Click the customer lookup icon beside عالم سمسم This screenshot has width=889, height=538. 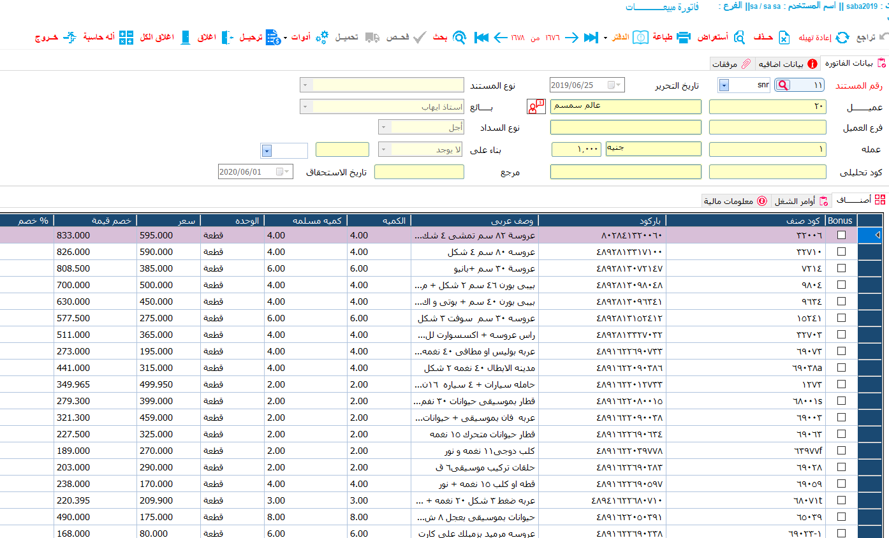point(536,106)
